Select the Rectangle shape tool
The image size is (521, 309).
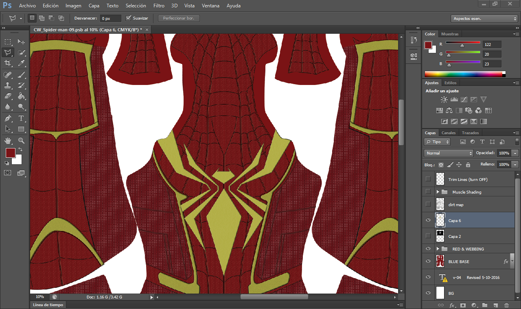(x=21, y=129)
